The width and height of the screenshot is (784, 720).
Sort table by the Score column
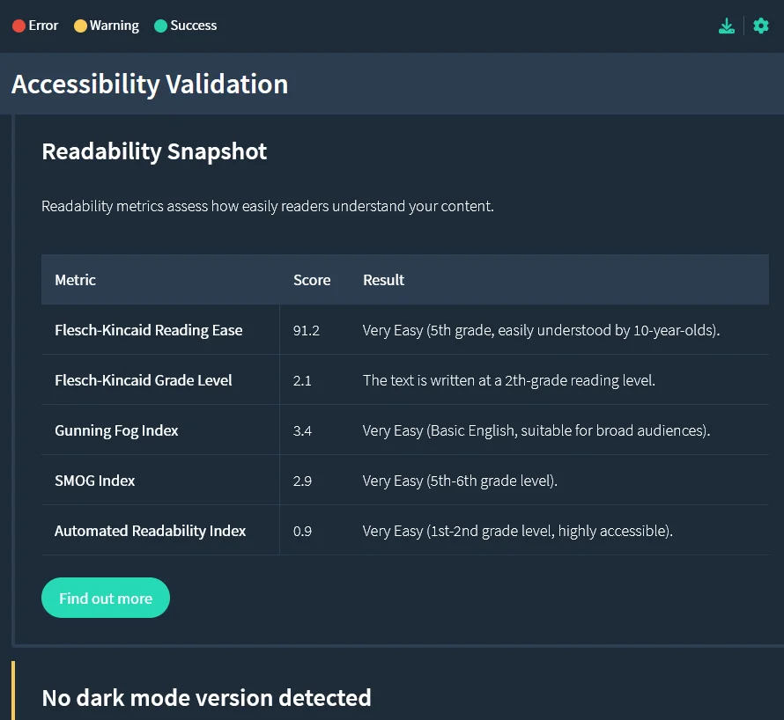pyautogui.click(x=312, y=279)
